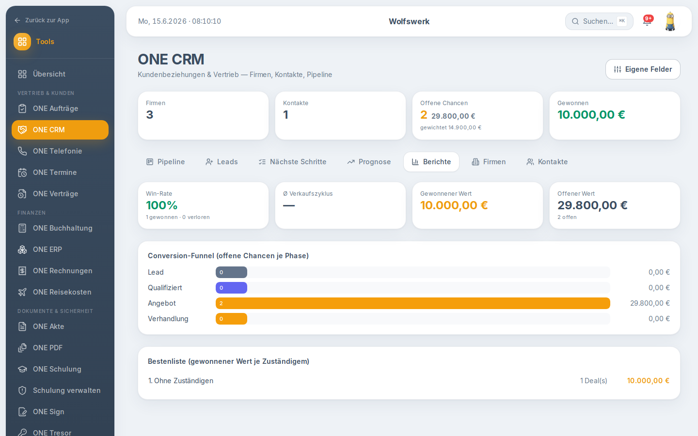Click the ONE Aufträge label in the sidebar

pyautogui.click(x=56, y=109)
